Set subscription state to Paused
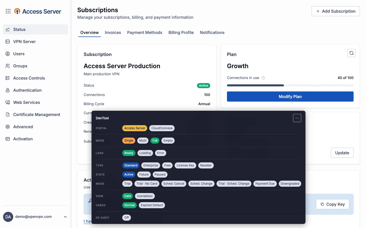366x228 pixels. 160,175
